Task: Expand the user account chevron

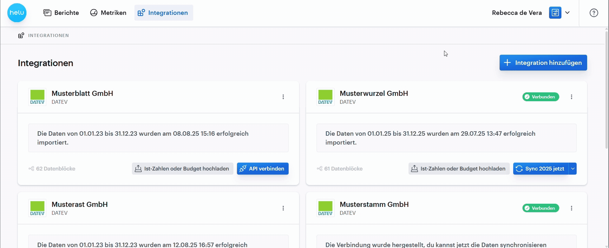Action: [x=567, y=13]
